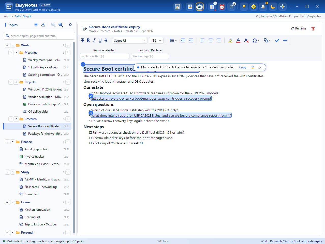The height and width of the screenshot is (244, 325).
Task: Click the search topics input field
Action: 39,36
